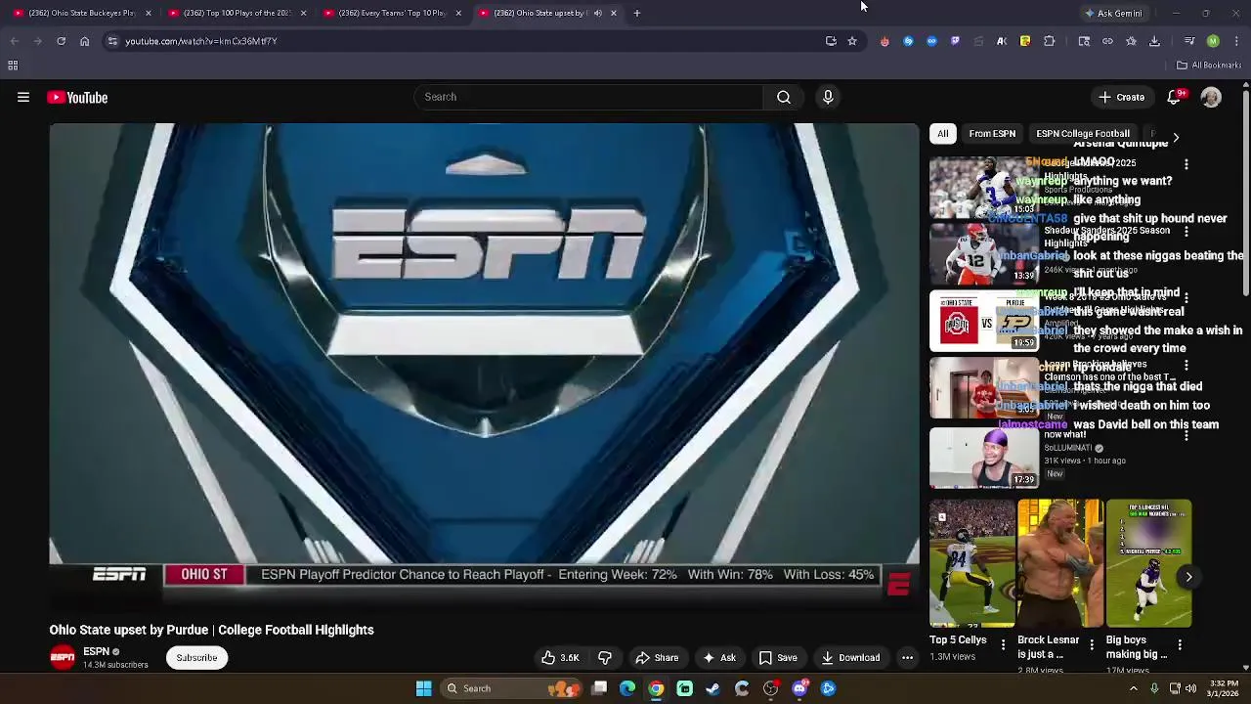The image size is (1251, 704).
Task: Open the Shedeur Sanders 13:39 thumbnail
Action: [984, 253]
